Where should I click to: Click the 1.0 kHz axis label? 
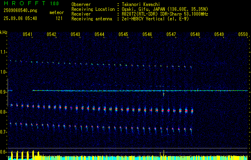tap(4, 72)
